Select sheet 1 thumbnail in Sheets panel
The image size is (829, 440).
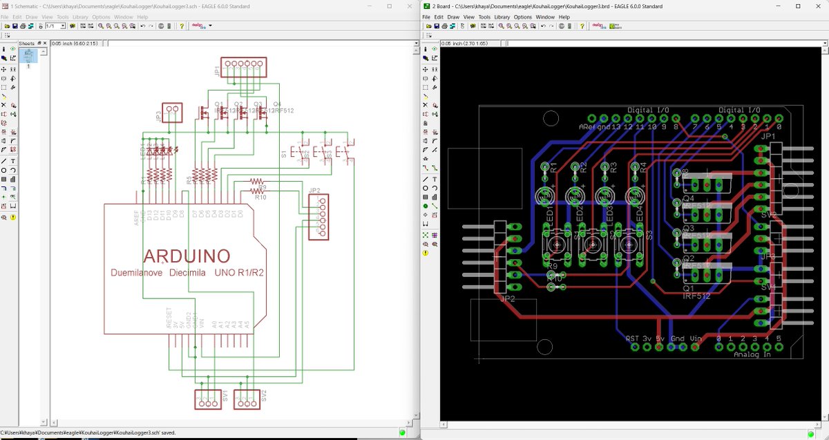click(x=28, y=55)
